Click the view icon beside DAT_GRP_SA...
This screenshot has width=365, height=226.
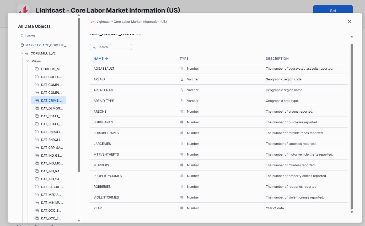point(37,147)
